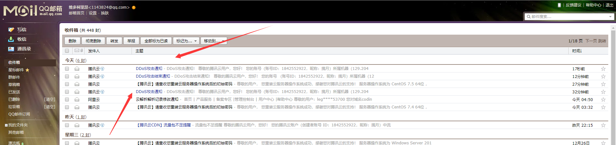The height and width of the screenshot is (145, 616).
Task: Click the 跳转 page jump link
Action: 602,41
